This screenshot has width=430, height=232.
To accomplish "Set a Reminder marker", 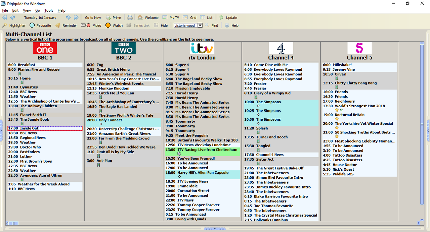I will point(66,25).
